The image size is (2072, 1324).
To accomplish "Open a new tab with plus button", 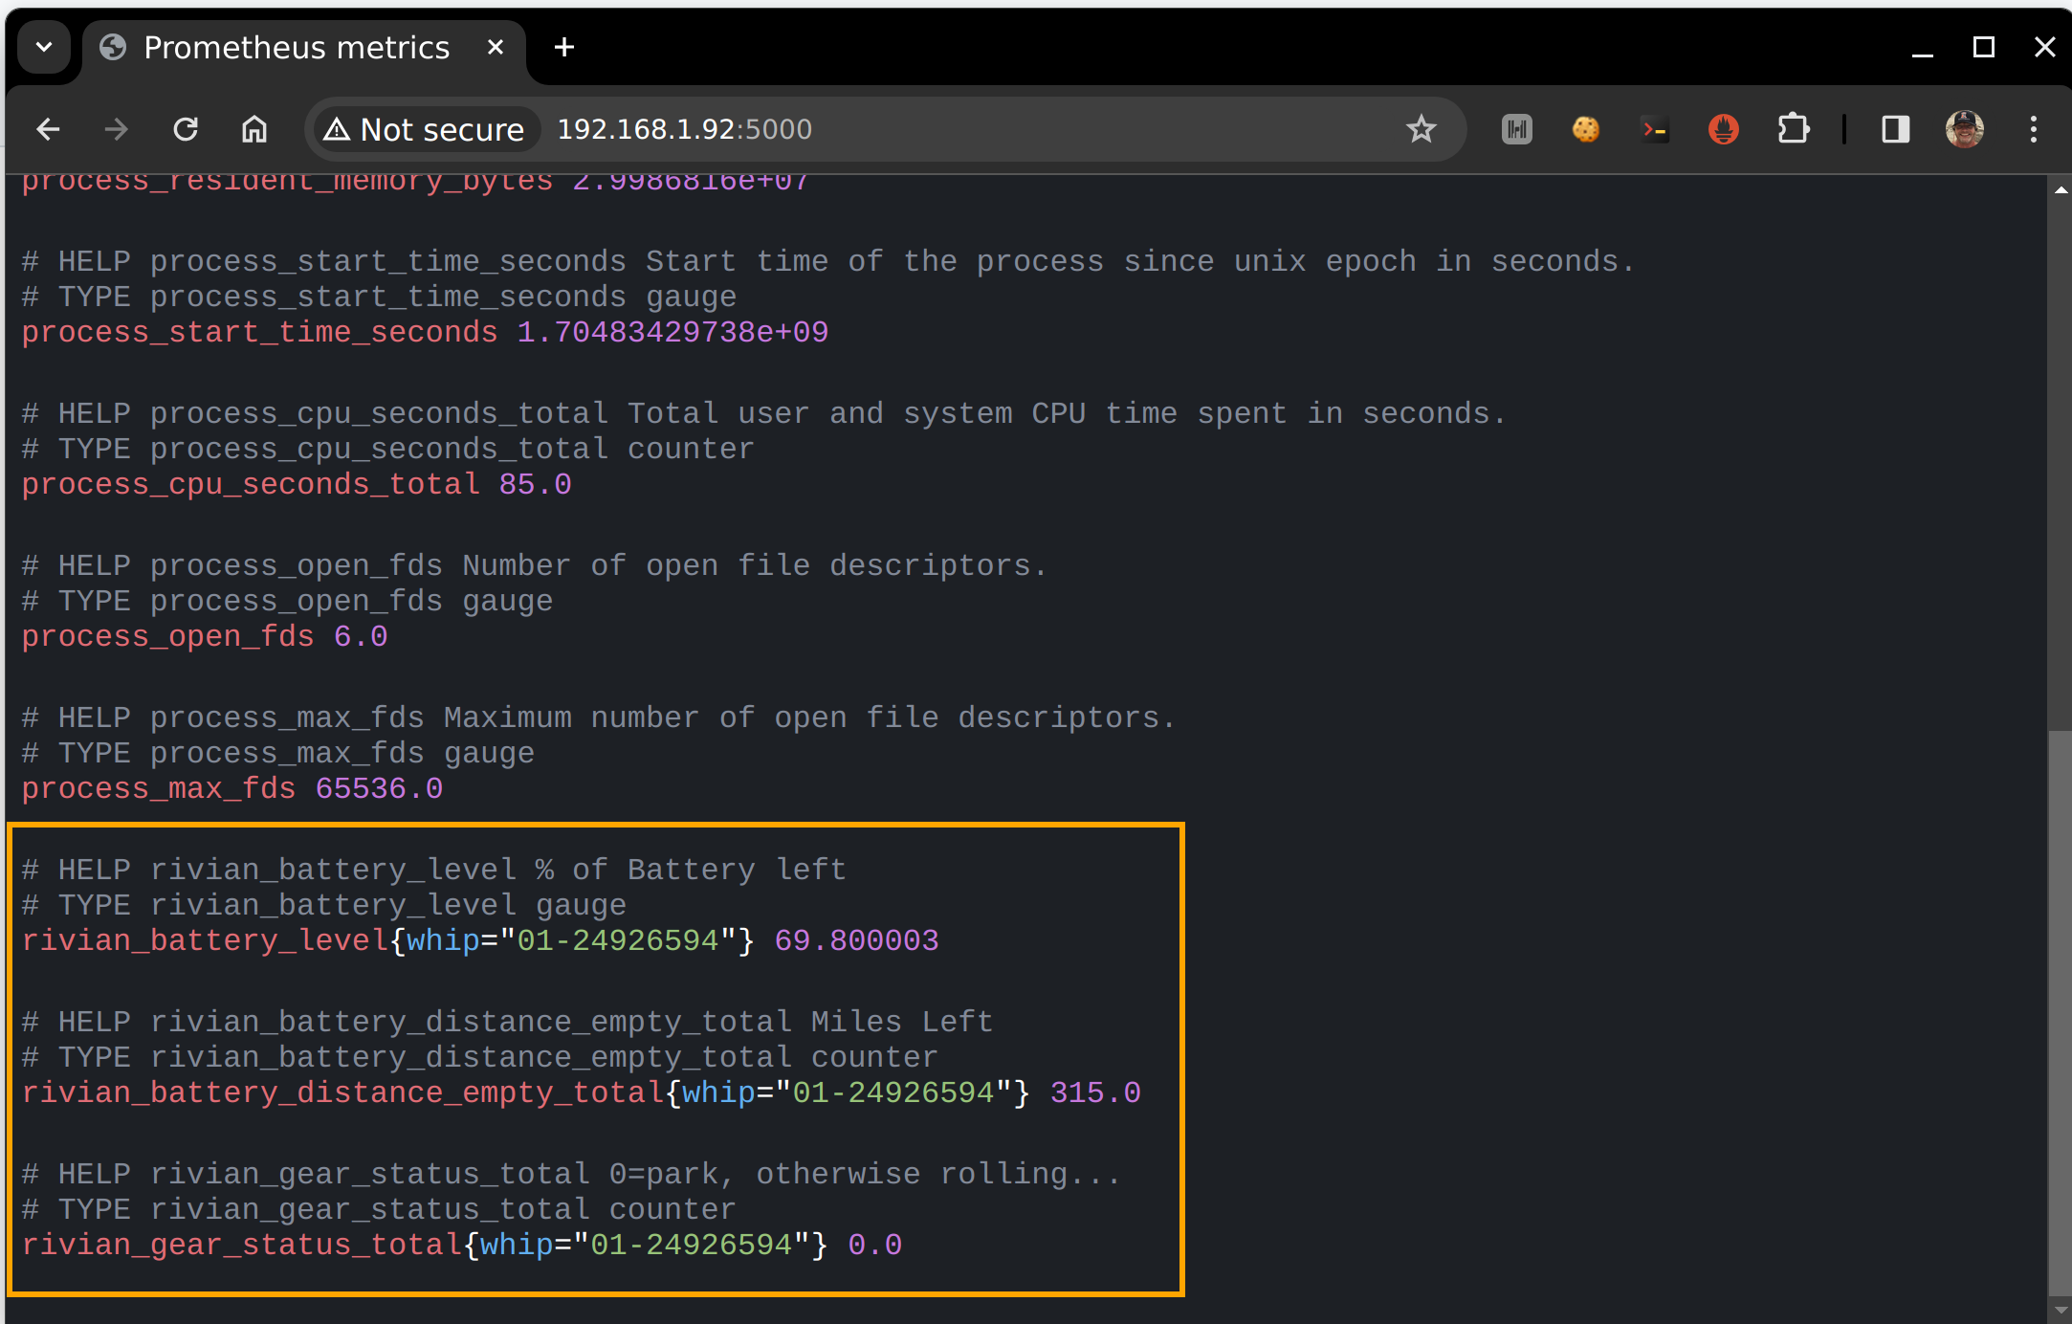I will (x=564, y=47).
